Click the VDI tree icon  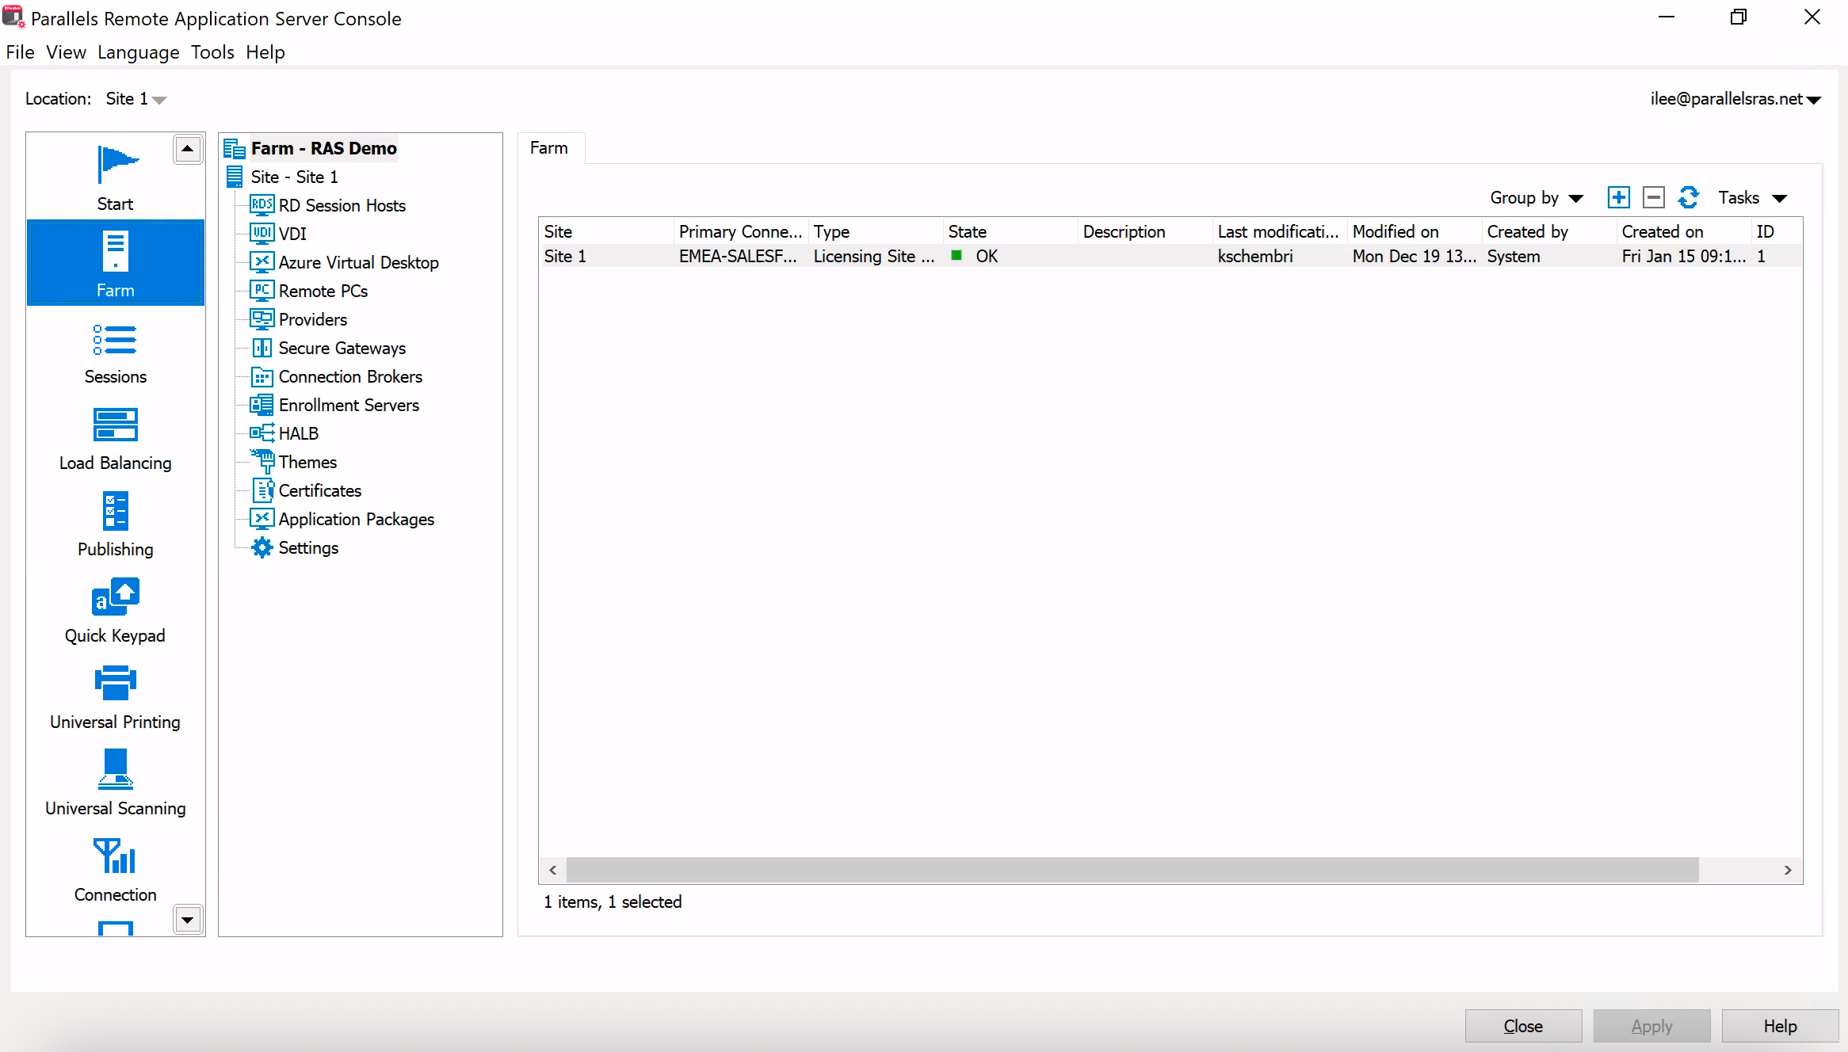click(x=262, y=234)
